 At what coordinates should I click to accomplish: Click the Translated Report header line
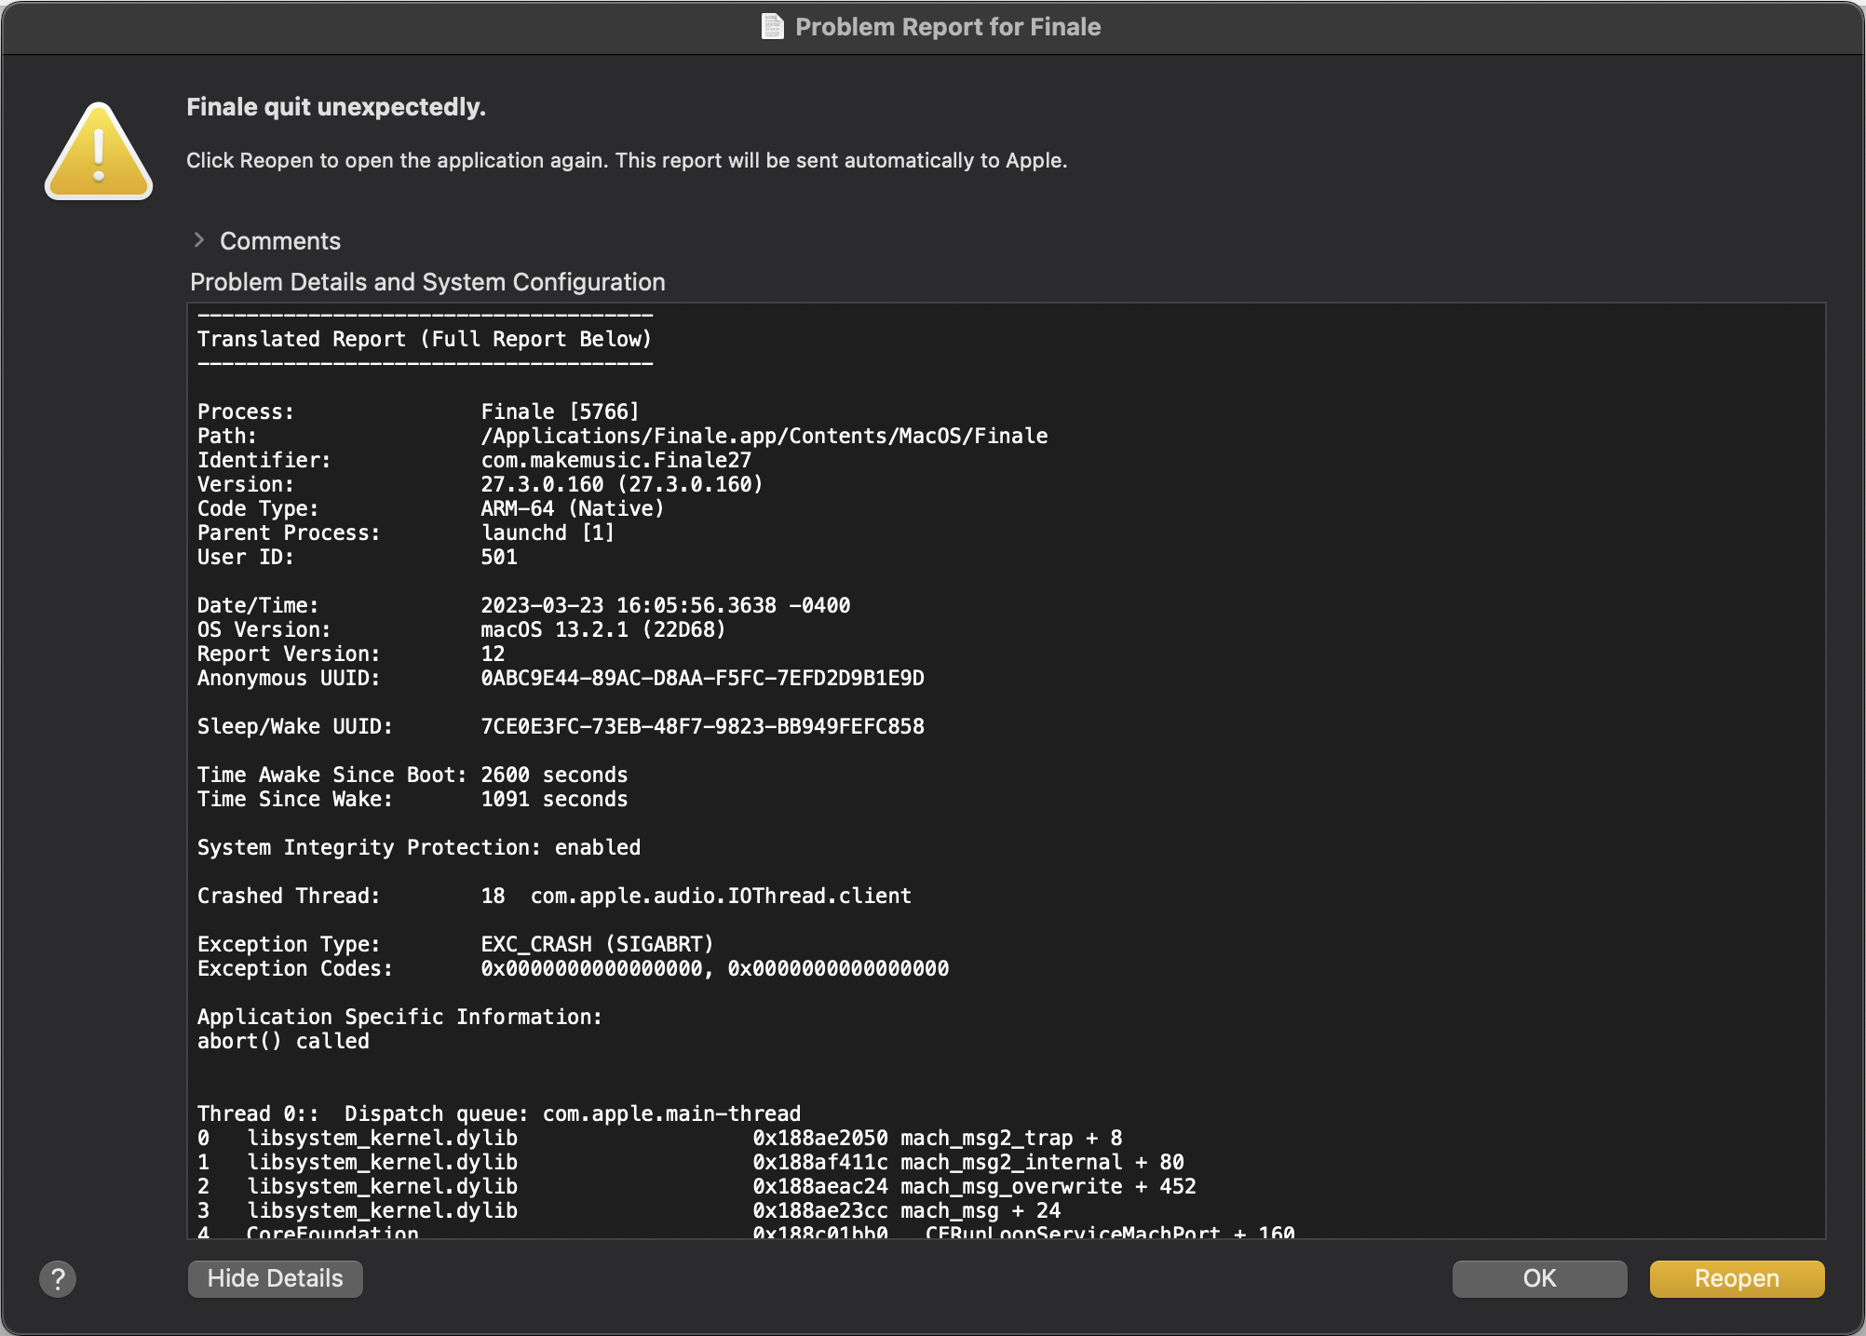tap(424, 339)
